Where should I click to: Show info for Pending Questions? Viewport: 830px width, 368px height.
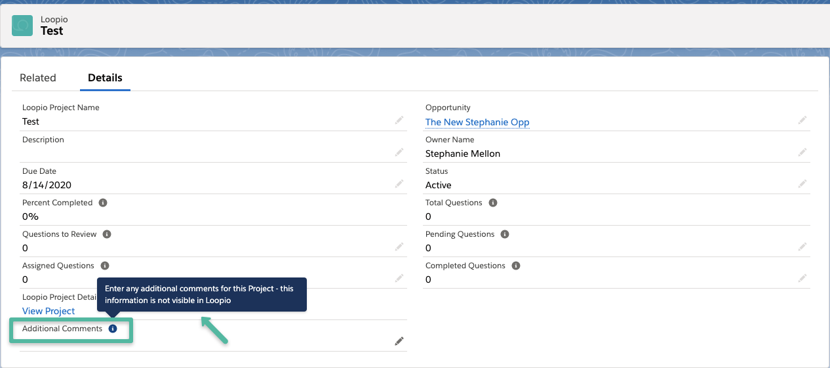click(505, 234)
